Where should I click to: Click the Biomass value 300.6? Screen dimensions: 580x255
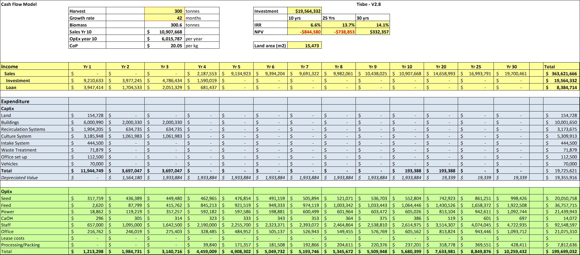165,25
